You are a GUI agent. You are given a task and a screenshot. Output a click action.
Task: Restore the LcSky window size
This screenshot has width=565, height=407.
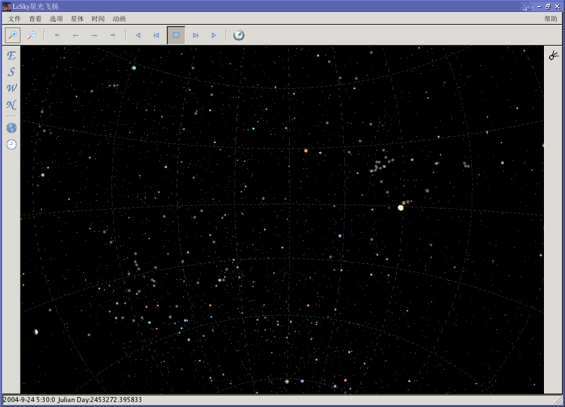[x=548, y=7]
